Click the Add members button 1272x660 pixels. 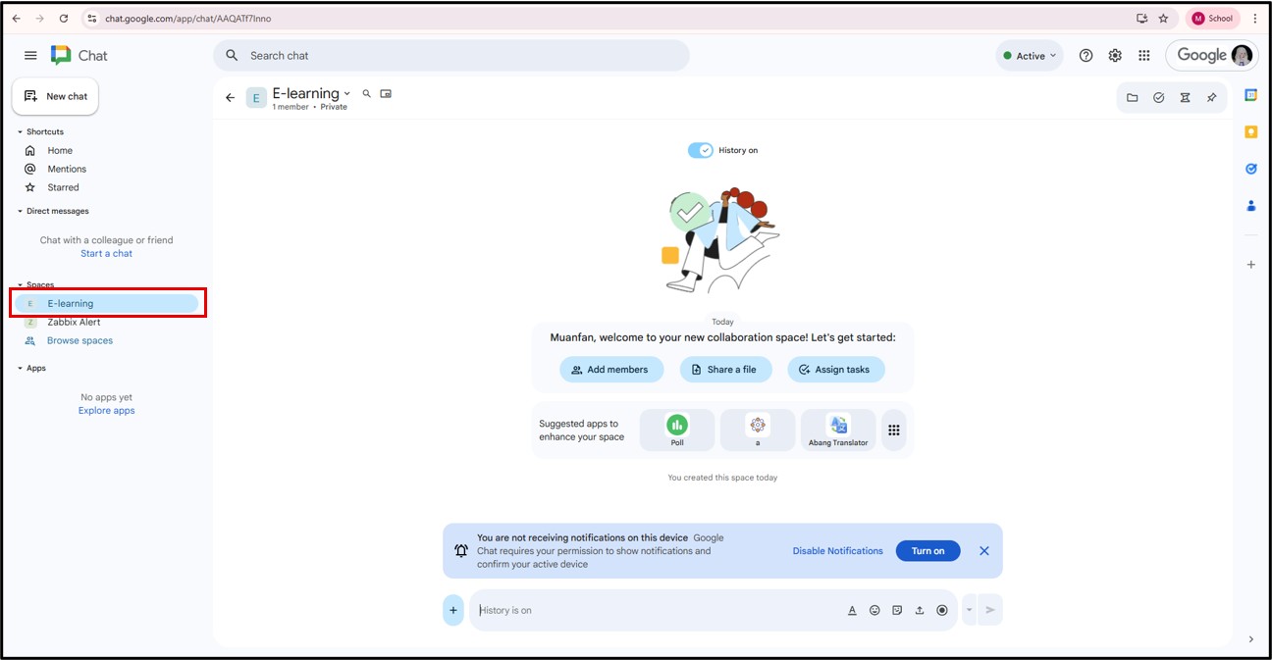point(609,370)
